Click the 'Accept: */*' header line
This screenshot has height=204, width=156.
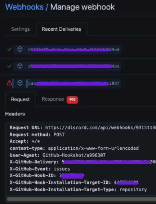(x=25, y=141)
